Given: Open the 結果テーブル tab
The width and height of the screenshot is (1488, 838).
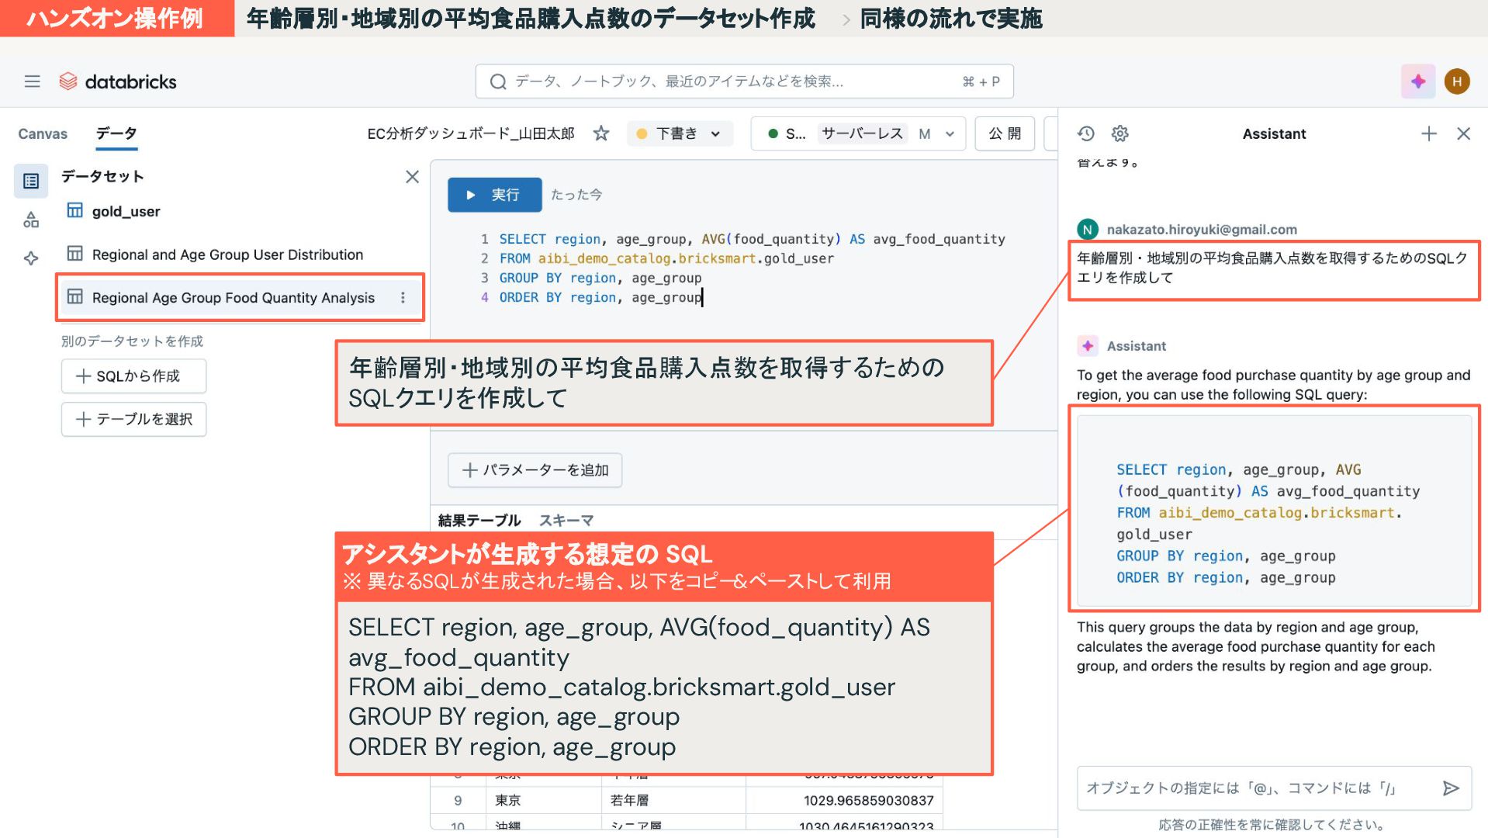Looking at the screenshot, I should pos(479,520).
